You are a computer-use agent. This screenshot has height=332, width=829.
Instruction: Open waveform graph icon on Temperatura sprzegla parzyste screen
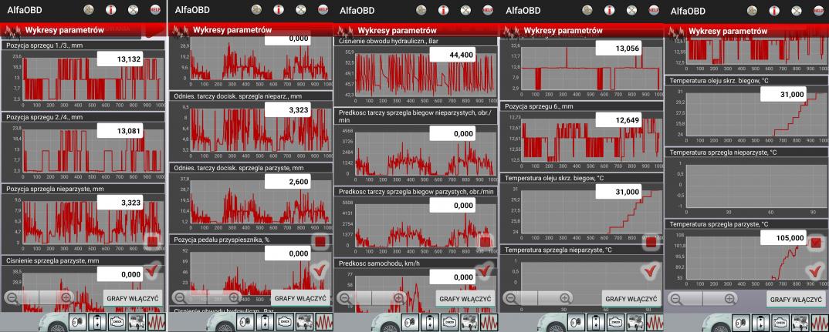click(x=818, y=321)
